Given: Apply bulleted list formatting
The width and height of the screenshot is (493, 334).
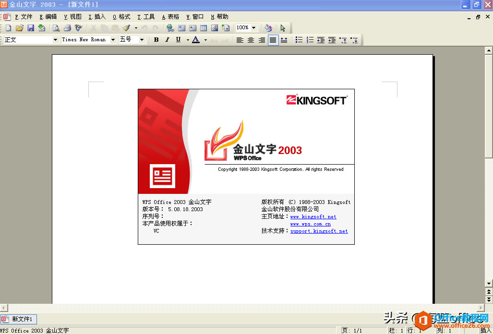Looking at the screenshot, I should (299, 40).
